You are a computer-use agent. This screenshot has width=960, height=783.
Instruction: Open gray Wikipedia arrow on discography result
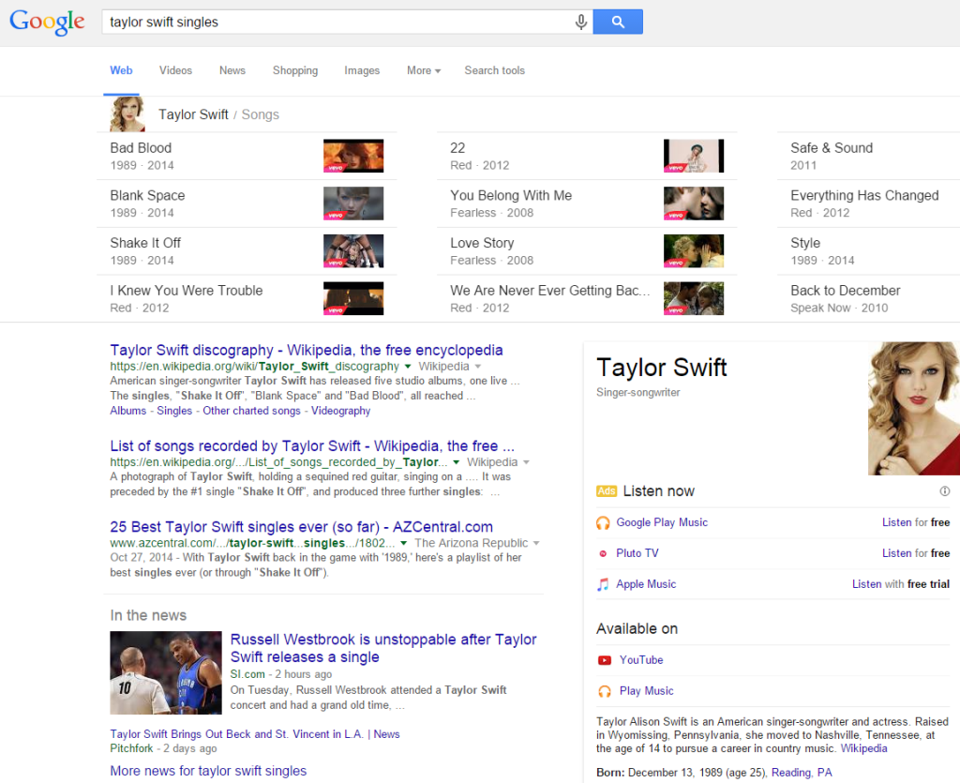pos(478,367)
